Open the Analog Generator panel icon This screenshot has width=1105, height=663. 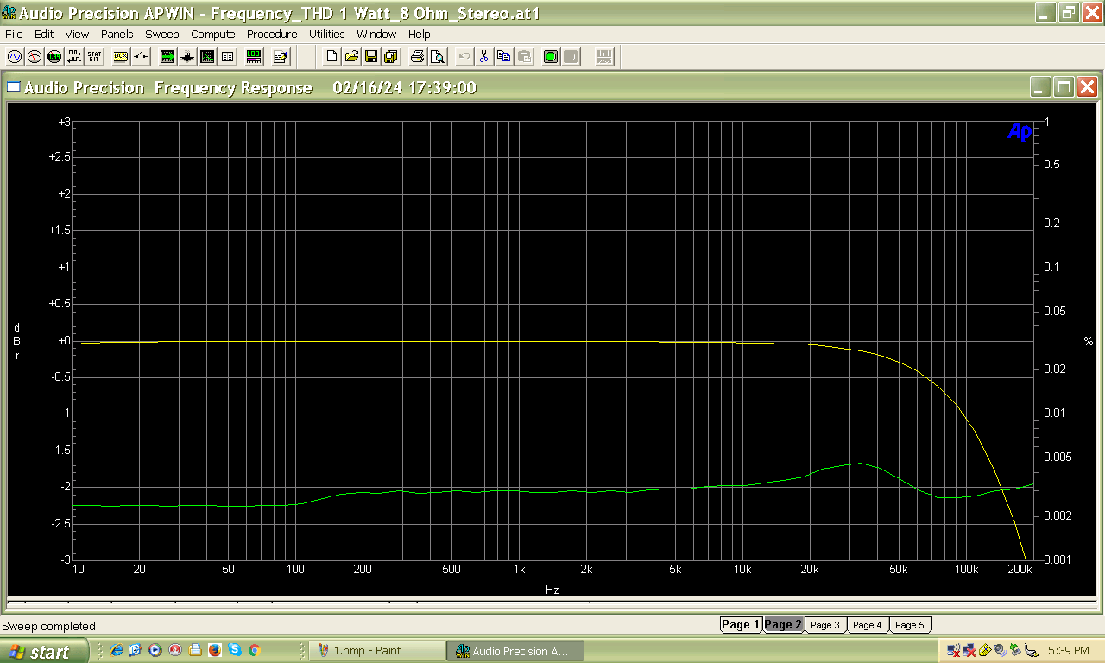[15, 57]
